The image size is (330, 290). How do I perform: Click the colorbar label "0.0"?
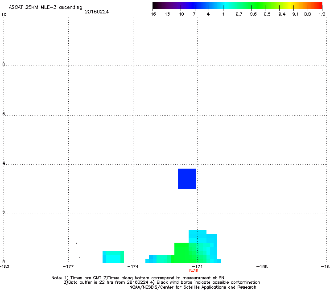coord(308,14)
